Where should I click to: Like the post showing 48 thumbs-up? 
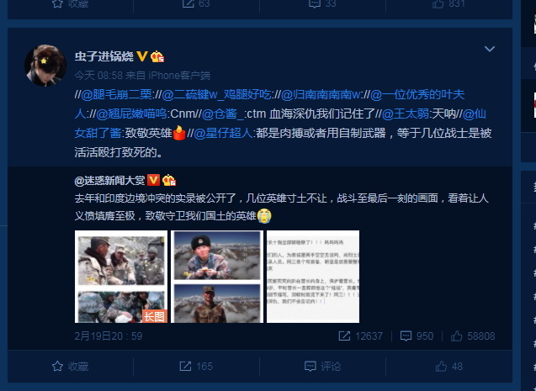[x=448, y=367]
